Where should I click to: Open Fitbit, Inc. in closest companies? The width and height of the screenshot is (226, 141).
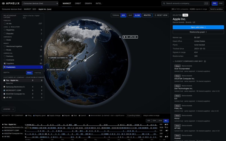click(x=178, y=109)
